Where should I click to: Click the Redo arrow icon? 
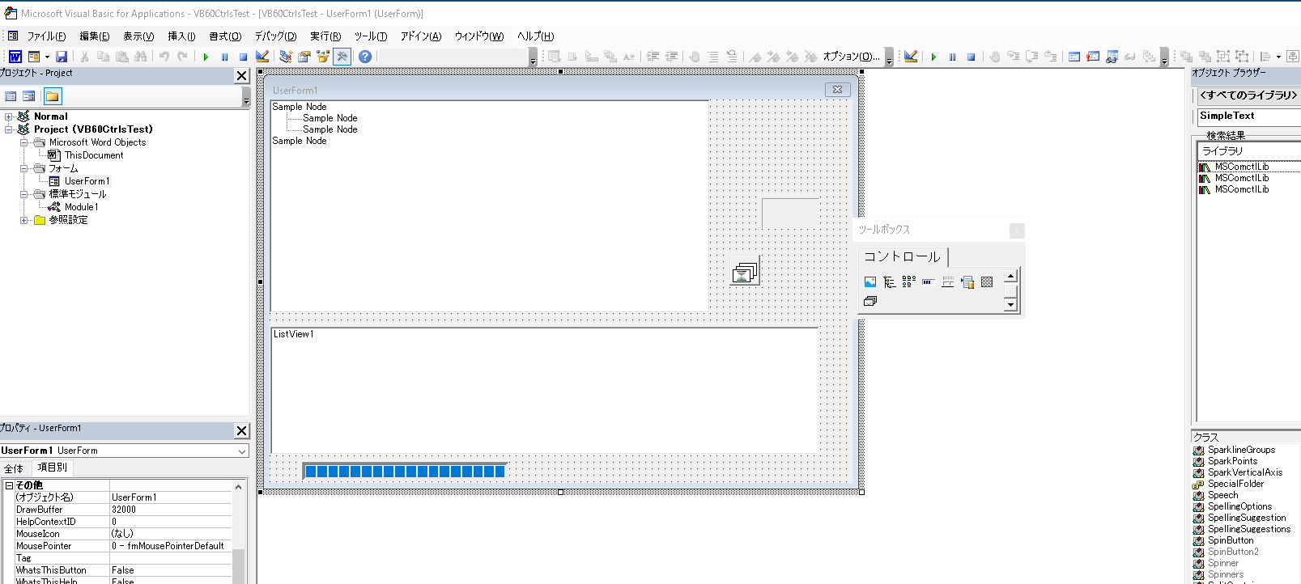click(182, 57)
